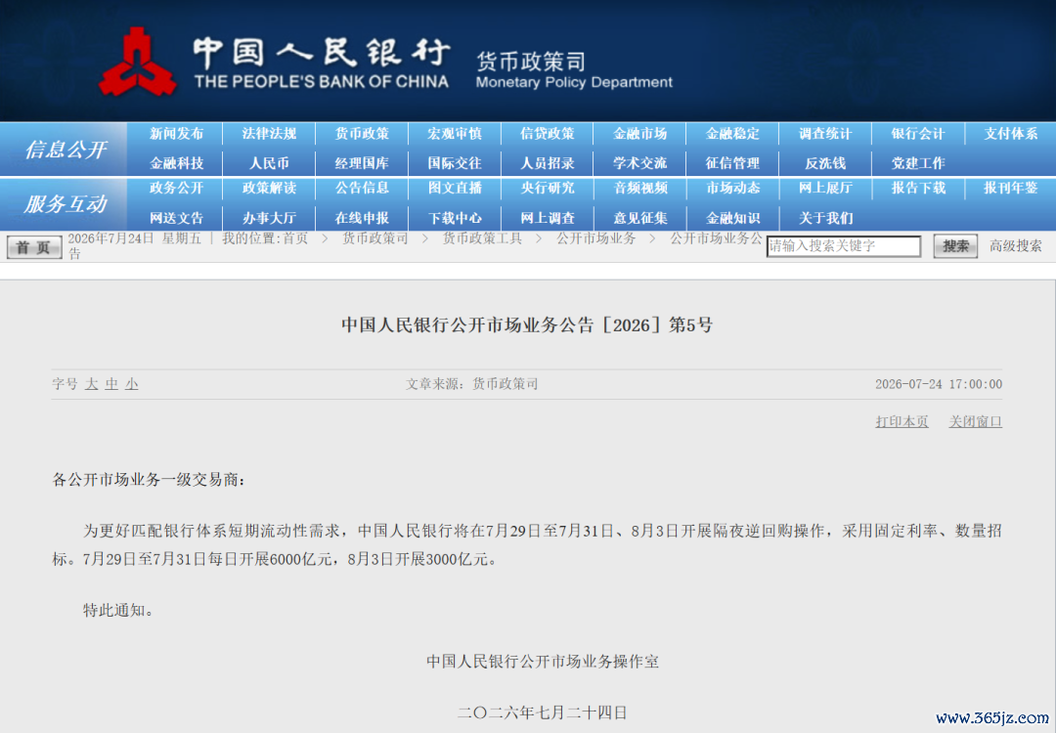Open 法律法规 menu item

pos(270,134)
